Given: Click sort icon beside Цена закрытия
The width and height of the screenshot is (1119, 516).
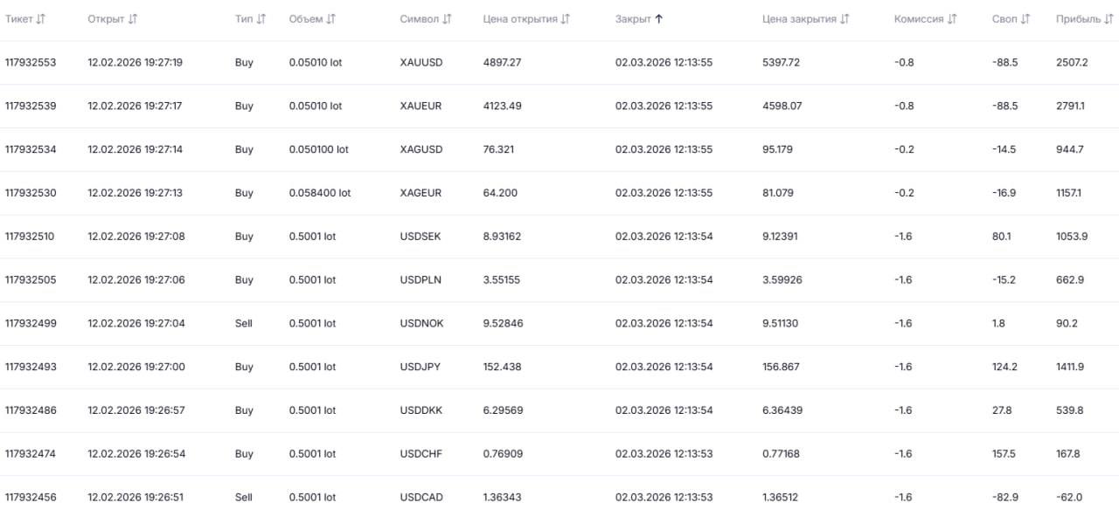Looking at the screenshot, I should click(844, 19).
